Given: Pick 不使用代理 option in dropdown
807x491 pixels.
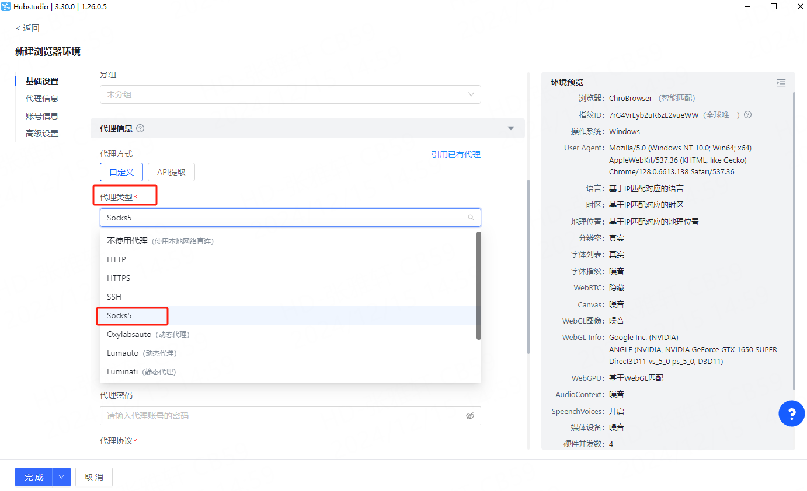Looking at the screenshot, I should [x=127, y=241].
